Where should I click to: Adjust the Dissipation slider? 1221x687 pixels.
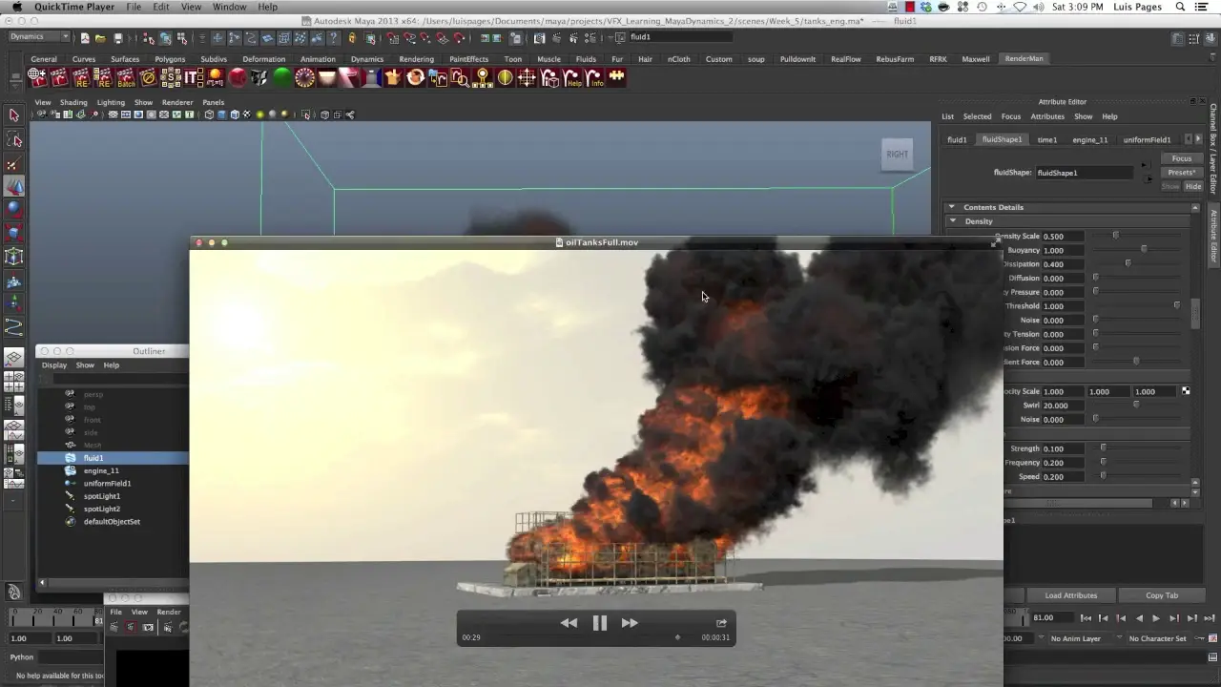[x=1128, y=264]
